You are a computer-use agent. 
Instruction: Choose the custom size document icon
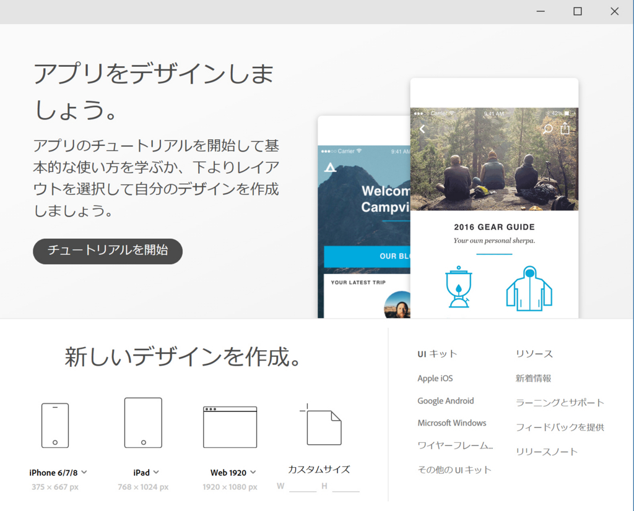pos(321,424)
